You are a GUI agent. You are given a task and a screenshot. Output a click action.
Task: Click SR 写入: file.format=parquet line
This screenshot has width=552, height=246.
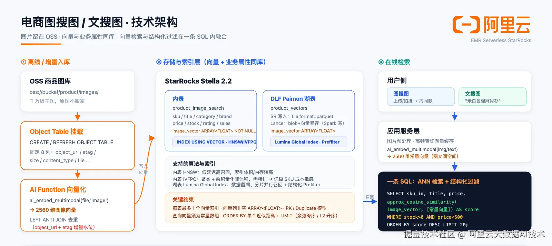[302, 116]
